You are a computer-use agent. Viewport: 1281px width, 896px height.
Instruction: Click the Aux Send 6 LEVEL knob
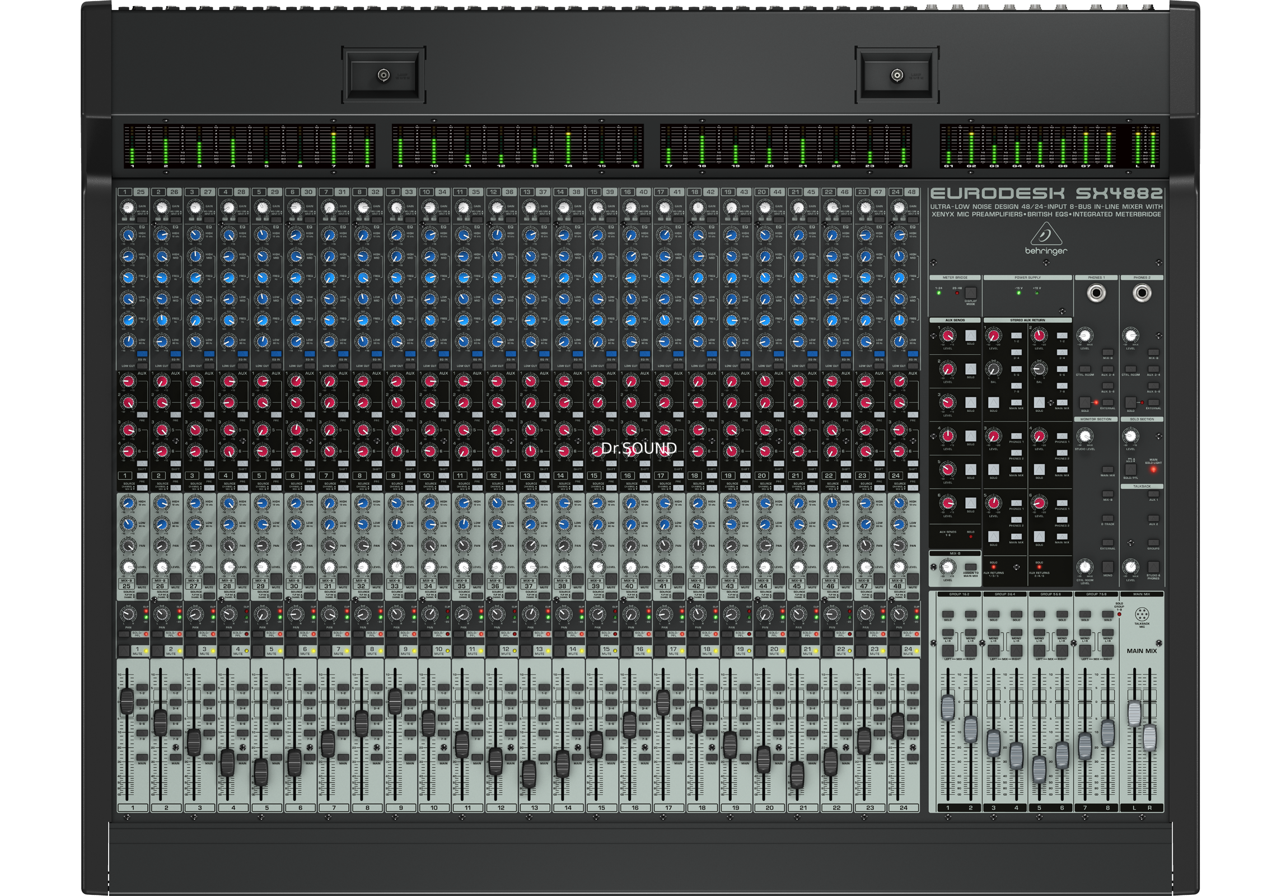pos(948,503)
